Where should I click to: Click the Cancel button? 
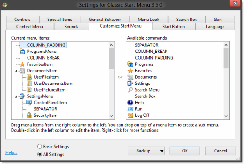click(220, 151)
